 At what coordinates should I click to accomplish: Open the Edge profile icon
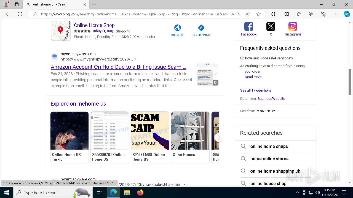coord(6,4)
